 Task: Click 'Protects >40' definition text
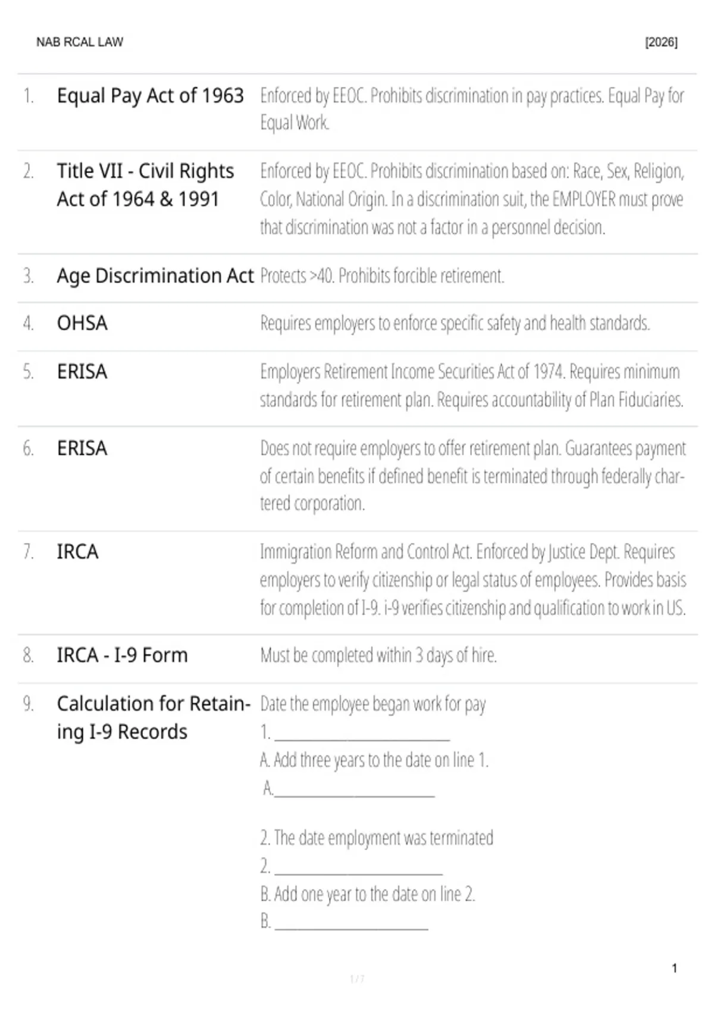tap(382, 276)
